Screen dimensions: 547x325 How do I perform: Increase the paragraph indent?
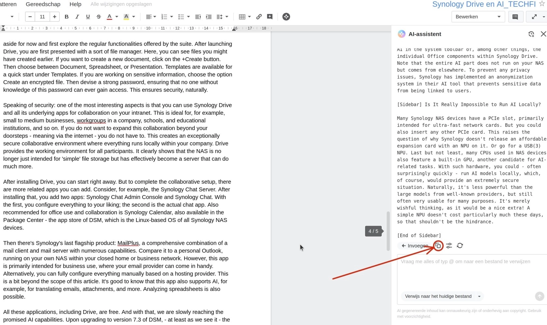tap(209, 17)
